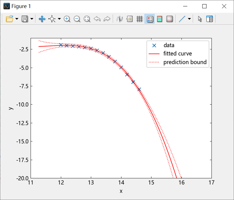The image size is (234, 200).
Task: Expand the save options dropdown arrow
Action: coord(32,19)
